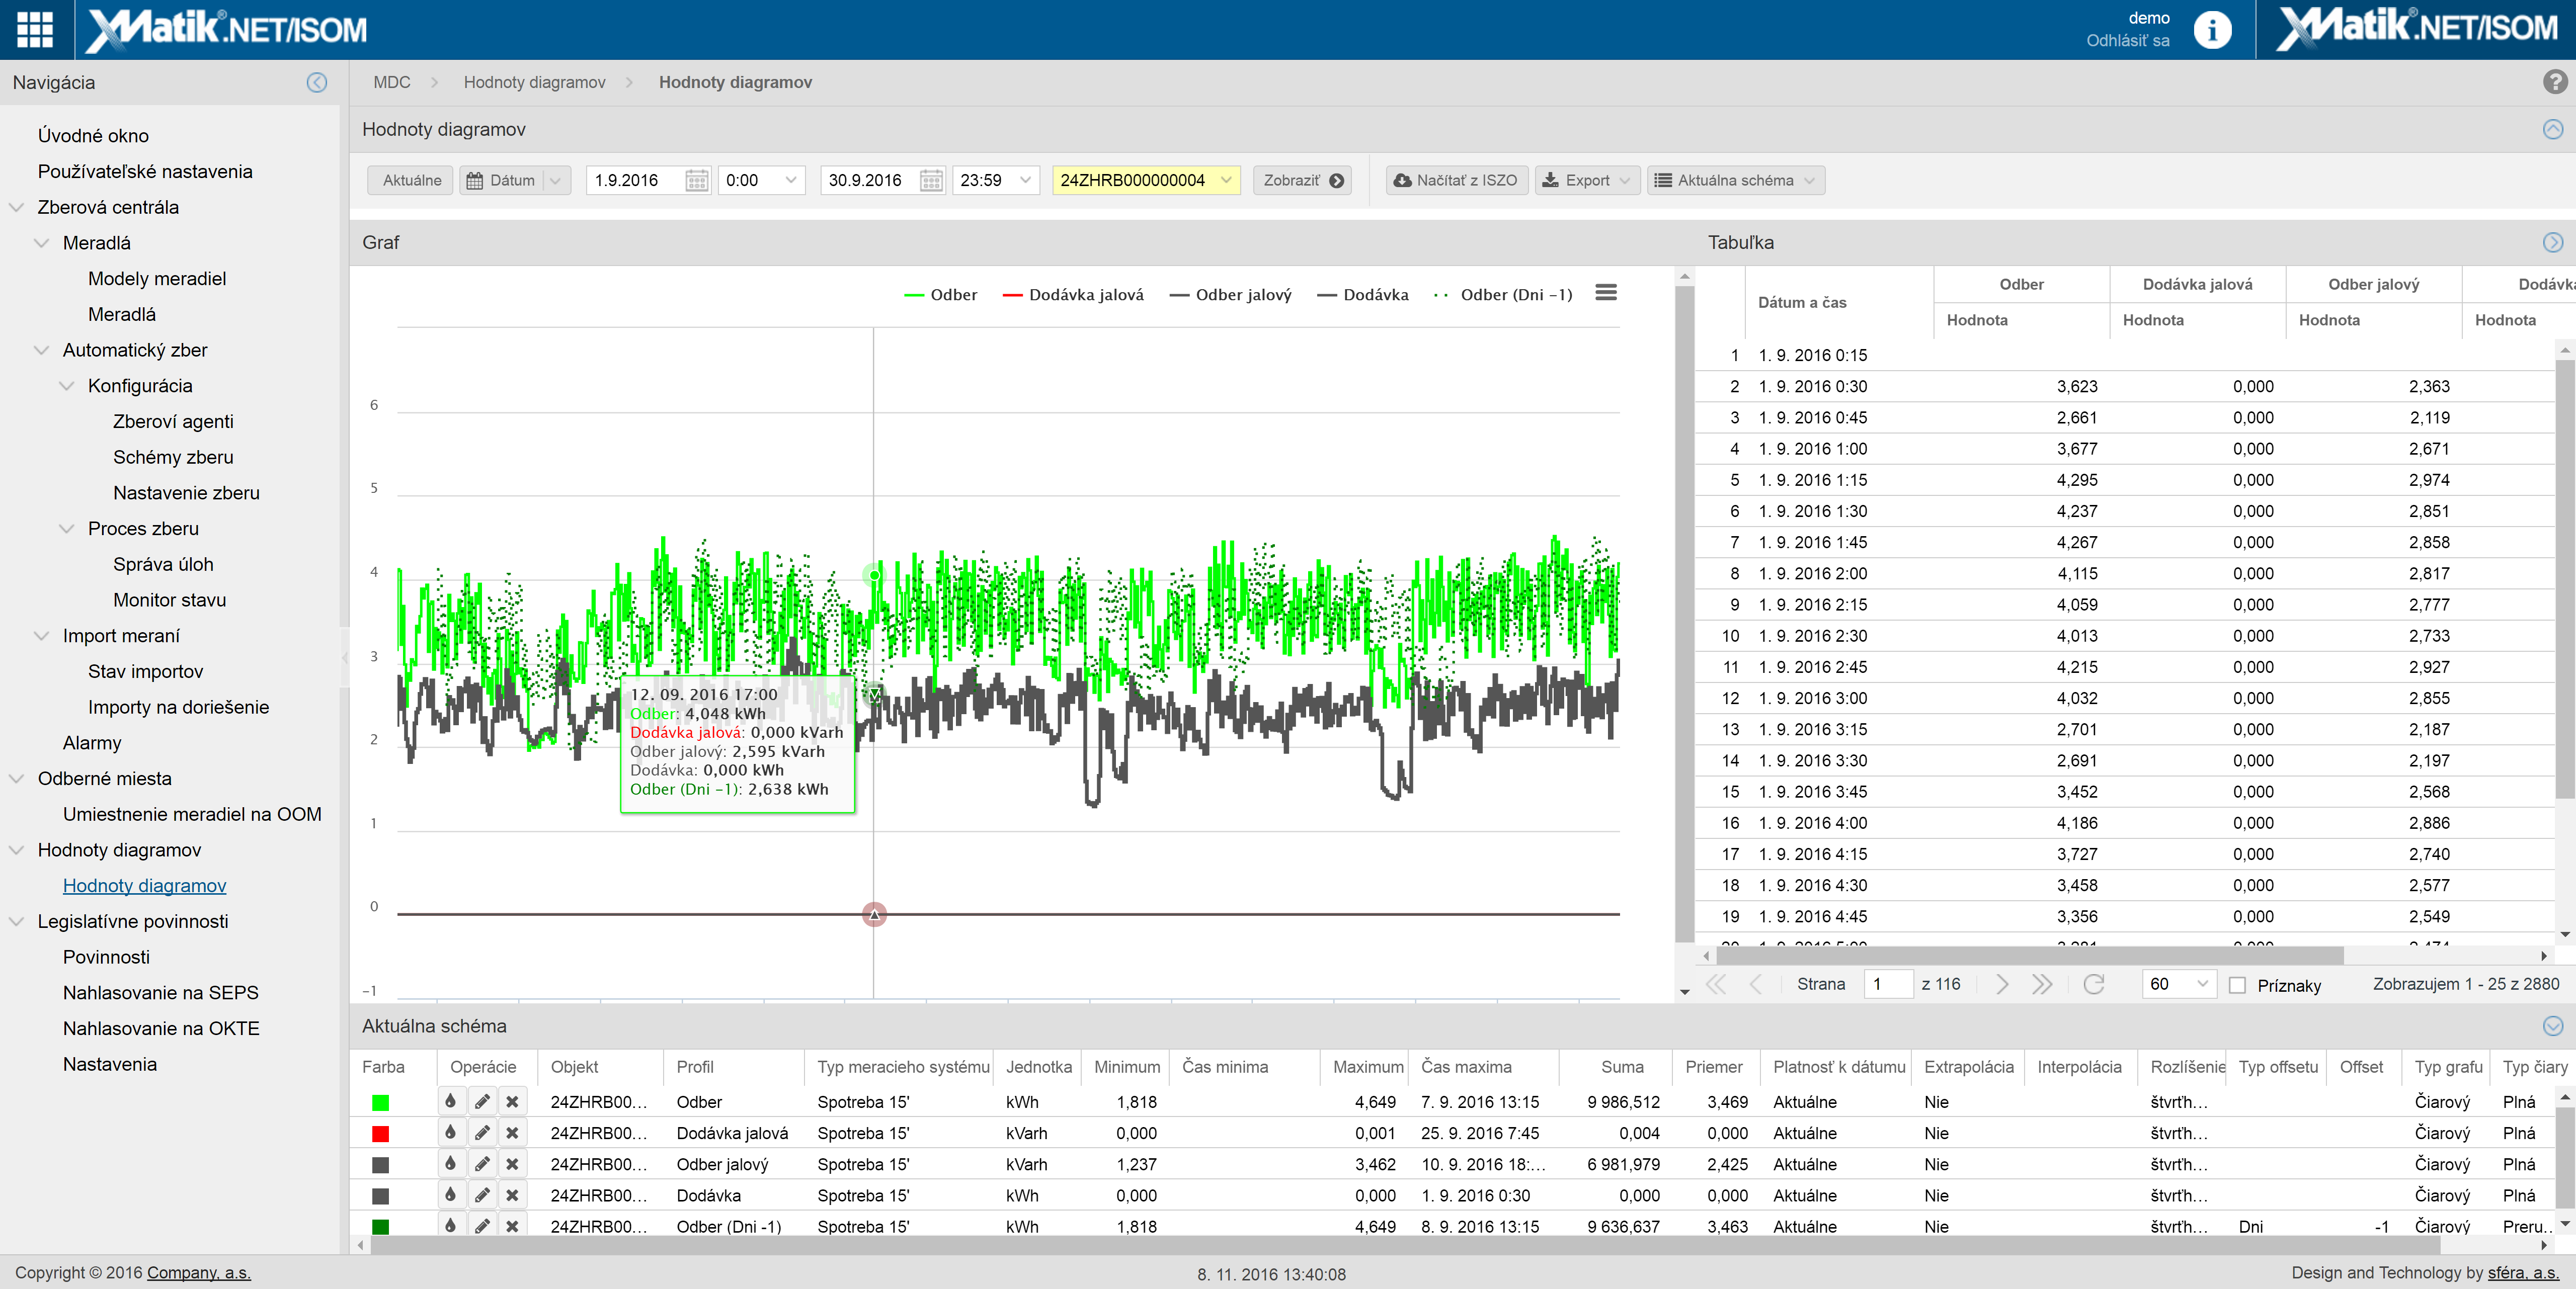This screenshot has width=2576, height=1289.
Task: Open the apps grid menu icon
Action: click(35, 29)
